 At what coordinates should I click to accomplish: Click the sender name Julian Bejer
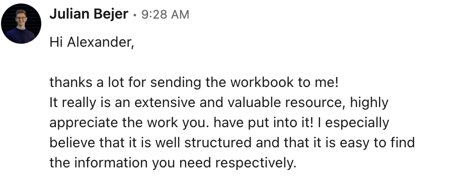(x=89, y=14)
